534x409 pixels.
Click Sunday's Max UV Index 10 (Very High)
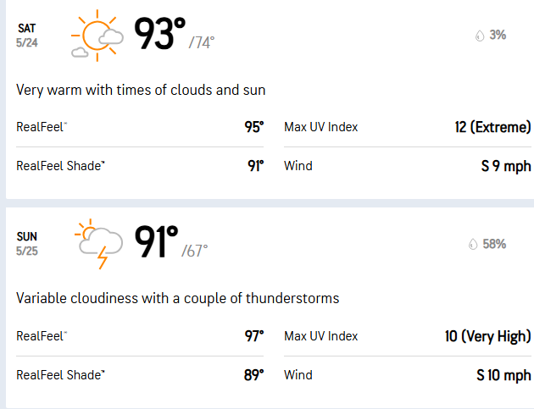coord(487,336)
